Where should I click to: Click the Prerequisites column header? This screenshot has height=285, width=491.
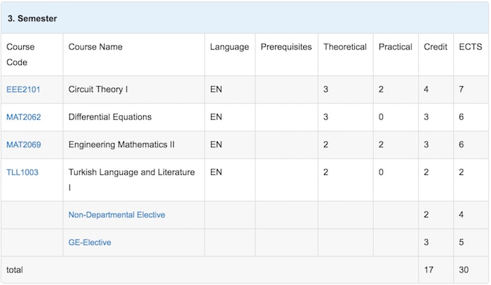point(286,47)
